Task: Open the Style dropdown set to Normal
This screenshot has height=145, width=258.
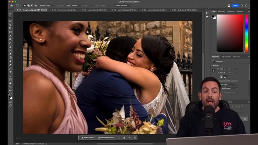Action: coord(77,6)
